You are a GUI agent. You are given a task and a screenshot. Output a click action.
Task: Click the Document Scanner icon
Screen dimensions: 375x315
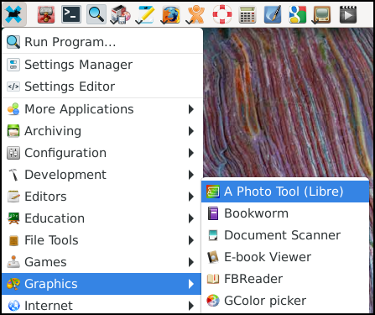[213, 235]
